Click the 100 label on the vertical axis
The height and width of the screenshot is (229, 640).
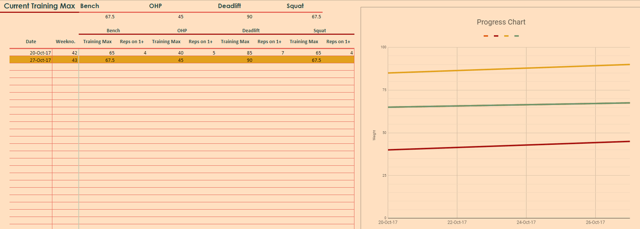(x=383, y=47)
